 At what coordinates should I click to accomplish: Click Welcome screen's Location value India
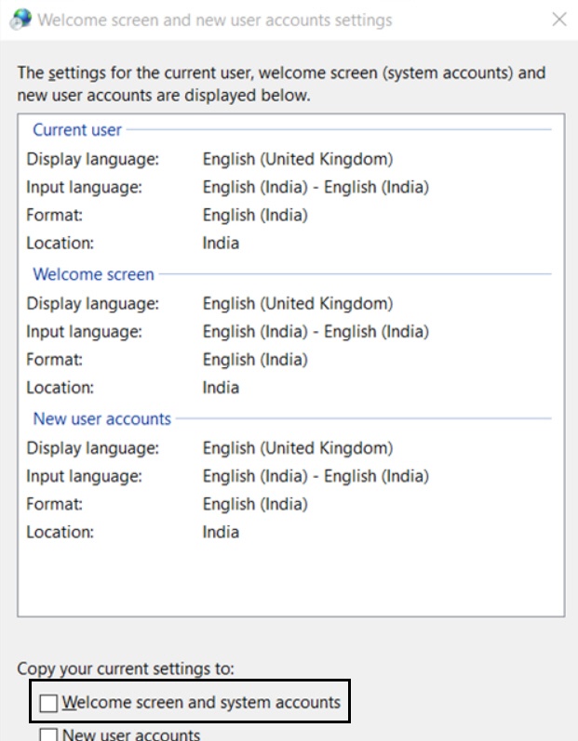coord(221,387)
